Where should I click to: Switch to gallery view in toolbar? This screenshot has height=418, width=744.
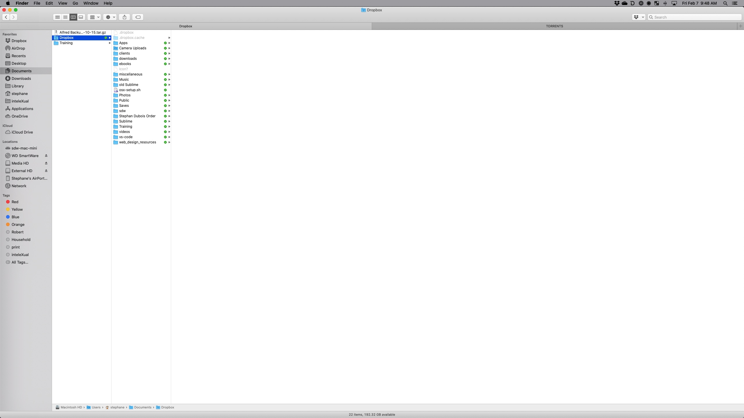(x=81, y=17)
